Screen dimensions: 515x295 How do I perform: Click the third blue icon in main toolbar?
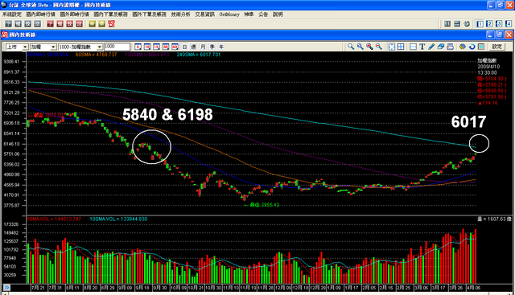pyautogui.click(x=28, y=23)
